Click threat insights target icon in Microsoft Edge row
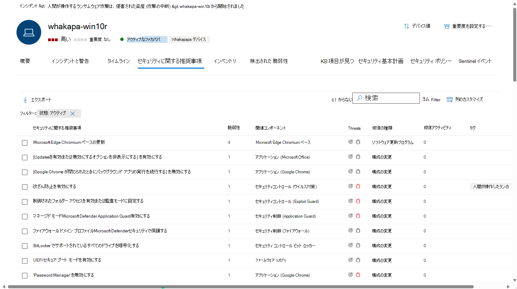Image resolution: width=517 pixels, height=289 pixels. coord(351,142)
